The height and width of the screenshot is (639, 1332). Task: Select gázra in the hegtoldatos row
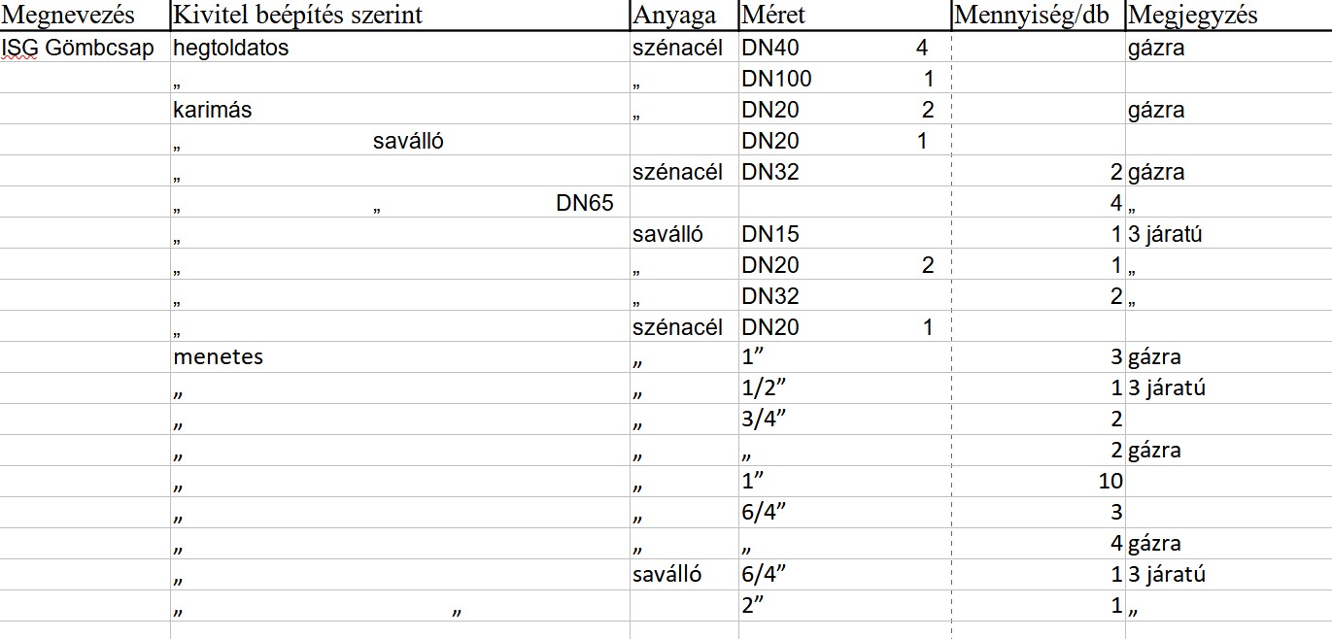(x=1156, y=48)
